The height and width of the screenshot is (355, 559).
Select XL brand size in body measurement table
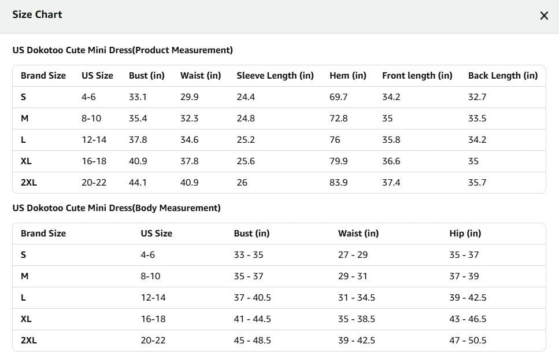(x=26, y=319)
